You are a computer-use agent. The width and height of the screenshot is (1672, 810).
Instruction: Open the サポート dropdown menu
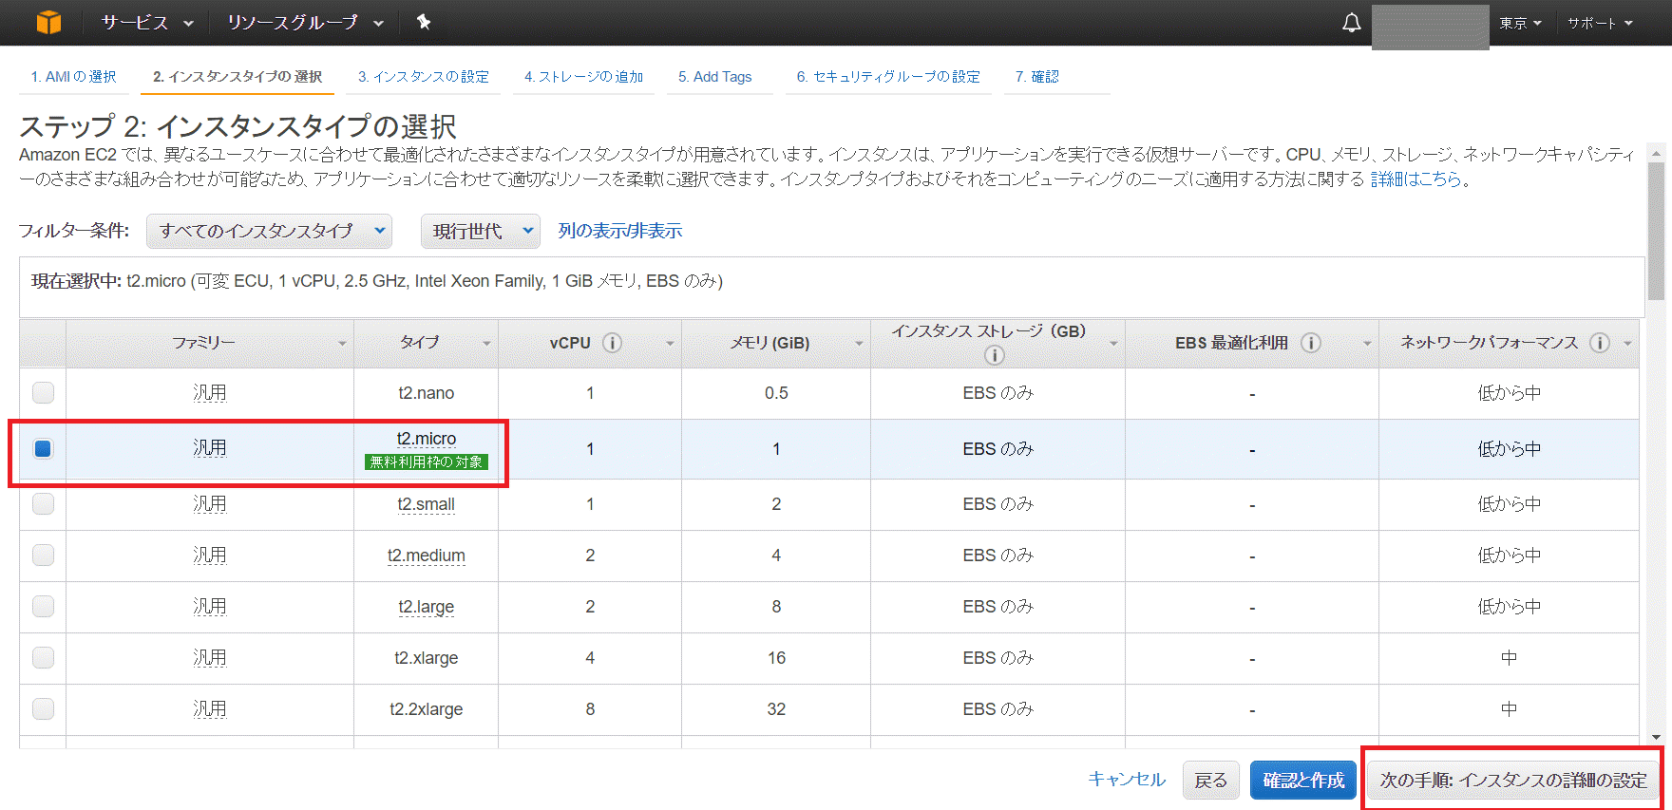1600,23
